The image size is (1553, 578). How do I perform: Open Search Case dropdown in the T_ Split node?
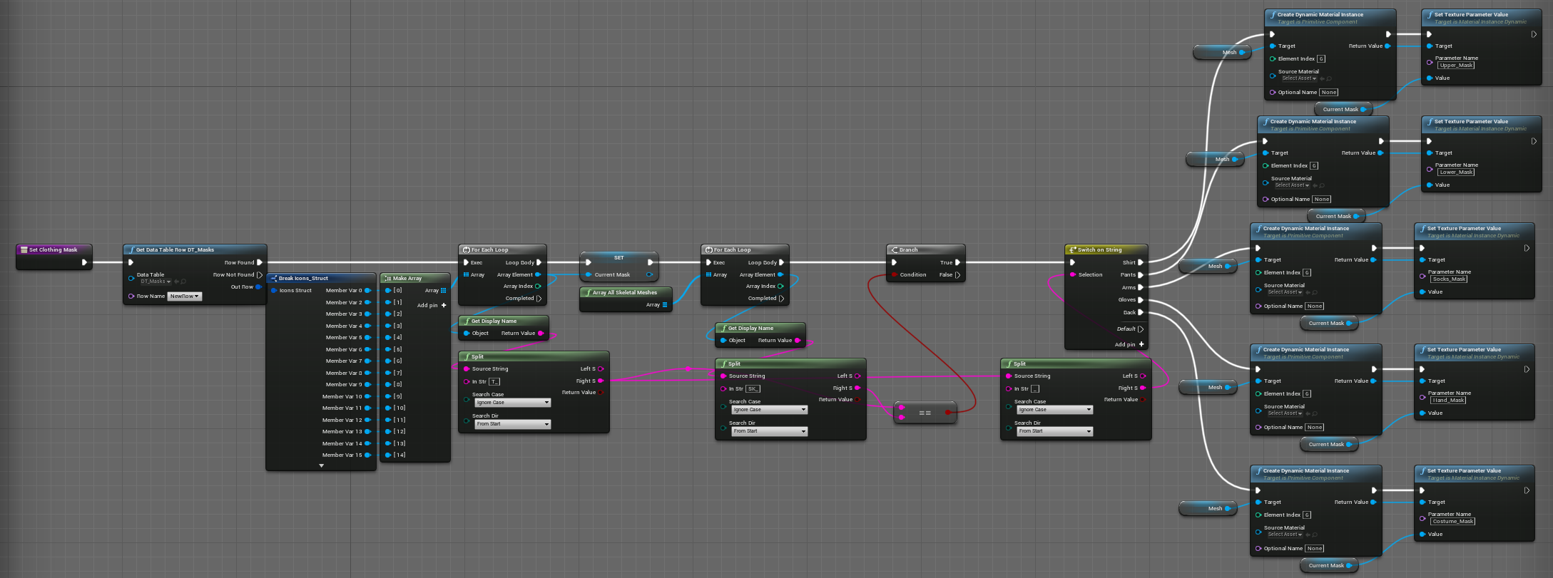coord(513,403)
